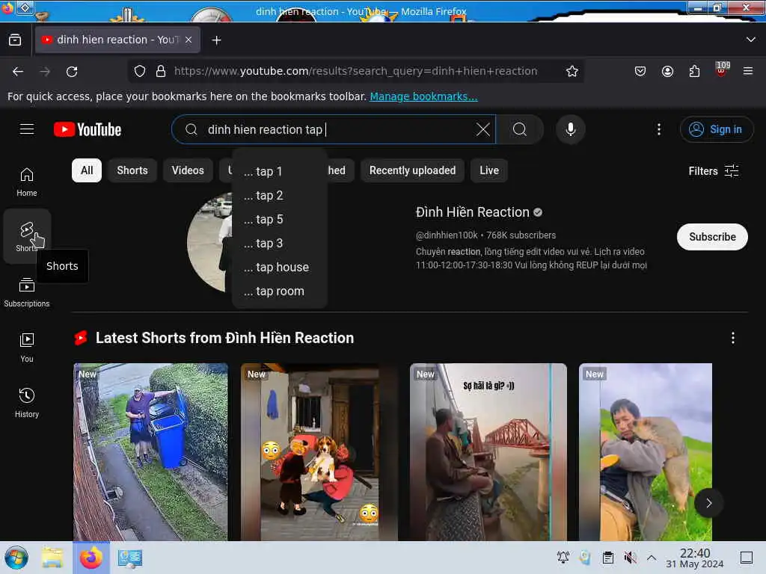Open the blue trash bin Short

point(150,451)
